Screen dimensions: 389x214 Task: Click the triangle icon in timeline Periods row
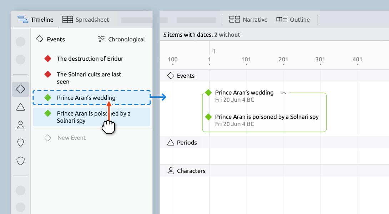pos(171,143)
